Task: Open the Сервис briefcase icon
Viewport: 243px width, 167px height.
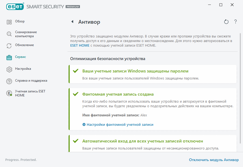Action: pyautogui.click(x=9, y=57)
